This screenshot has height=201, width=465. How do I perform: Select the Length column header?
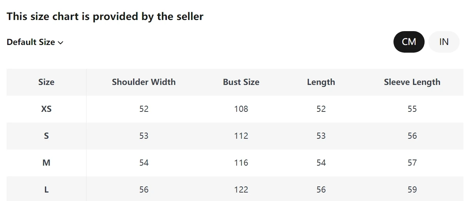321,82
